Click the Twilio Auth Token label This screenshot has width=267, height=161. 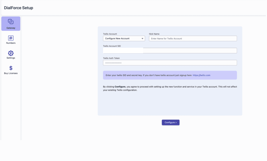click(x=111, y=58)
